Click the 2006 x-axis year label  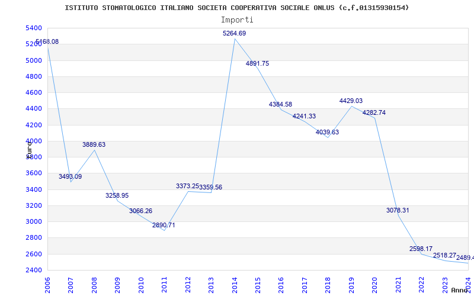[47, 285]
